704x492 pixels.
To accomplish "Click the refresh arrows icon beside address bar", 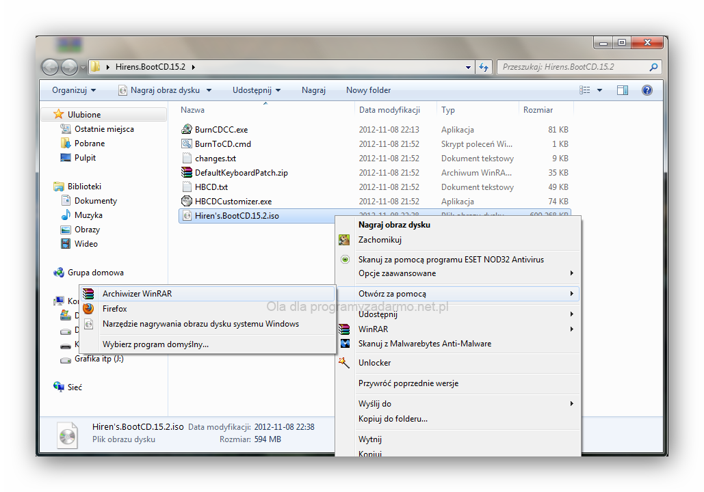I will coord(484,67).
